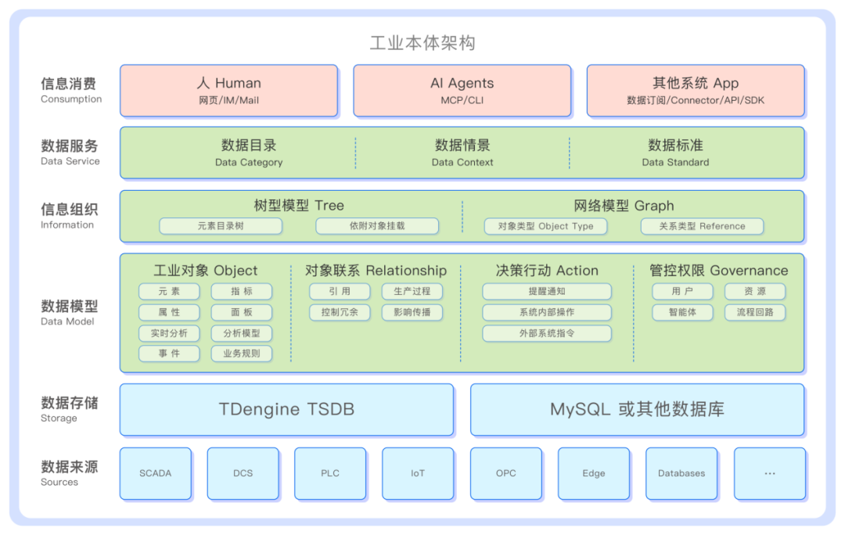
Task: Click the 生产过程 pill
Action: tap(412, 292)
